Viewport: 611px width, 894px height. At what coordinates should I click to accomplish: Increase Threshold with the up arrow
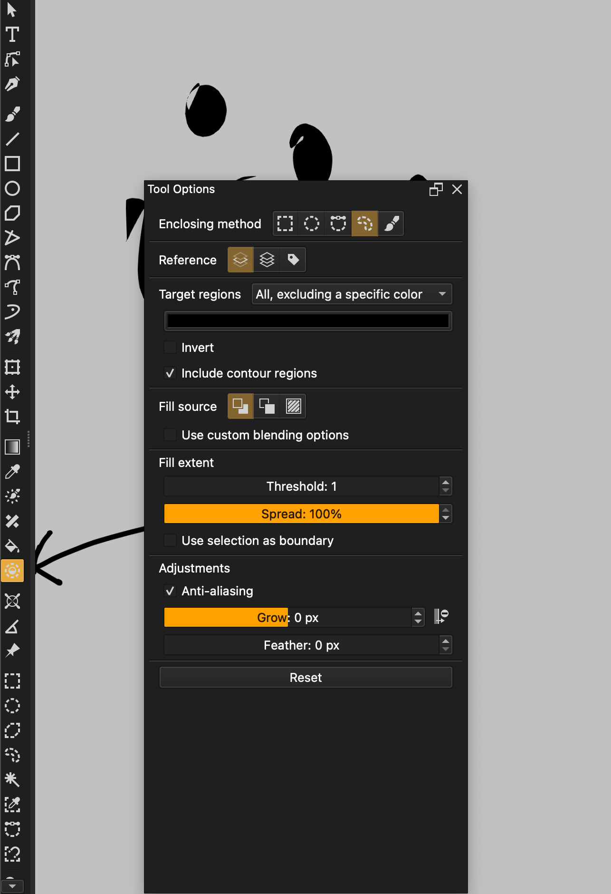click(x=445, y=482)
